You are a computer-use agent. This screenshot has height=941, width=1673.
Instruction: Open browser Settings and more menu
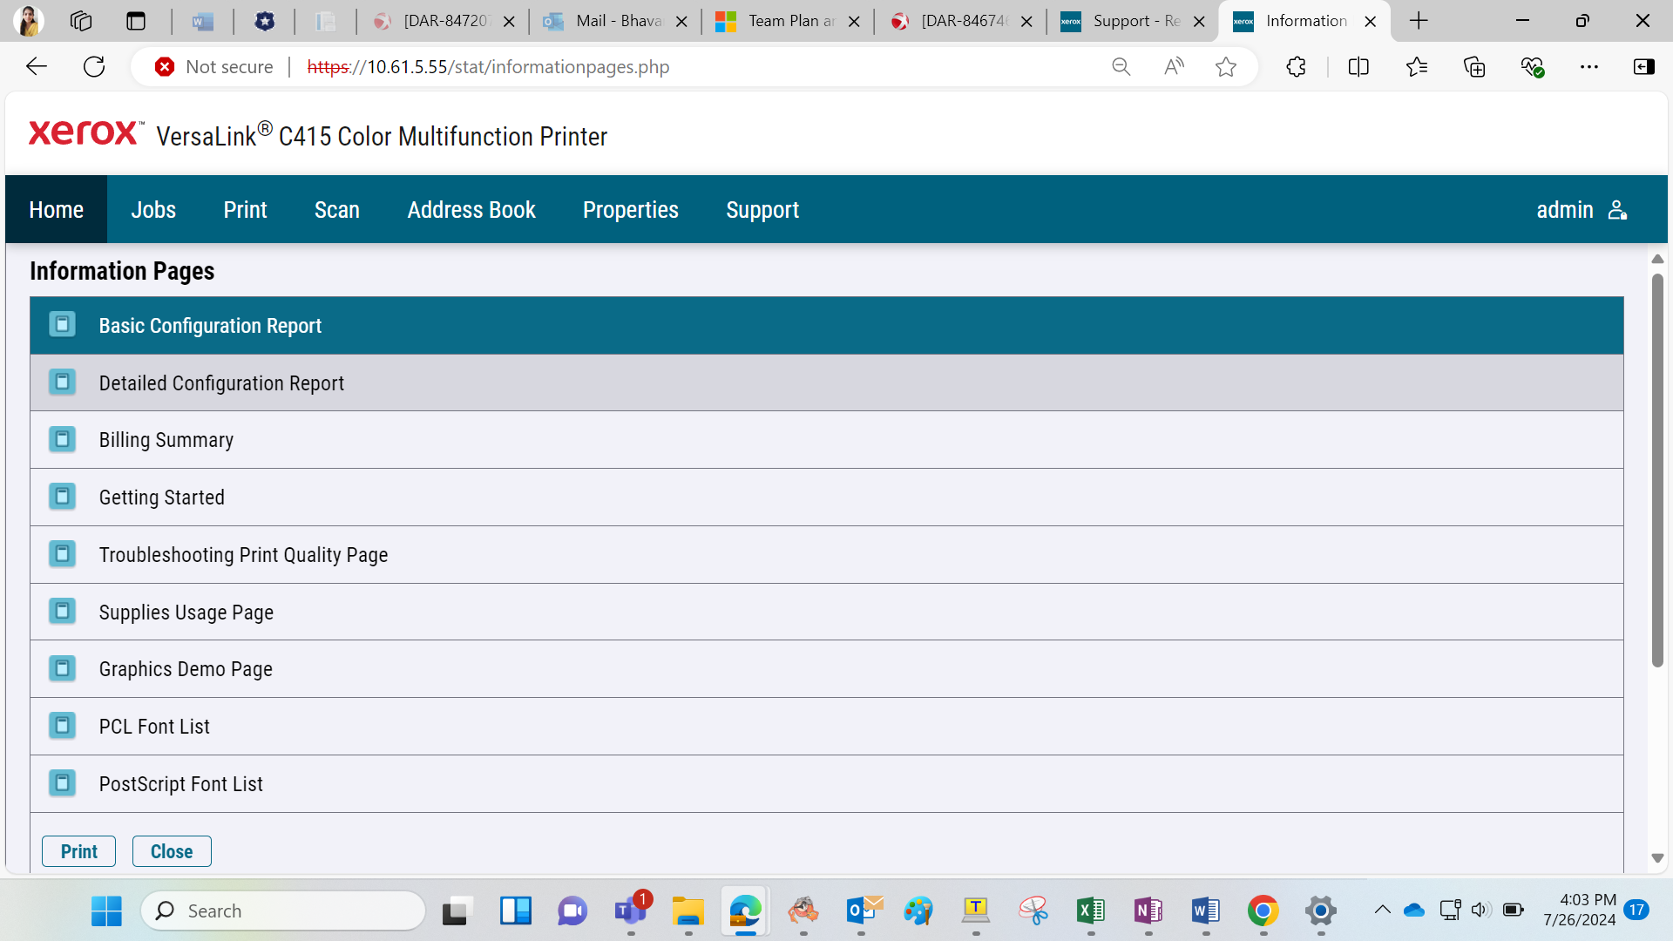[1589, 67]
